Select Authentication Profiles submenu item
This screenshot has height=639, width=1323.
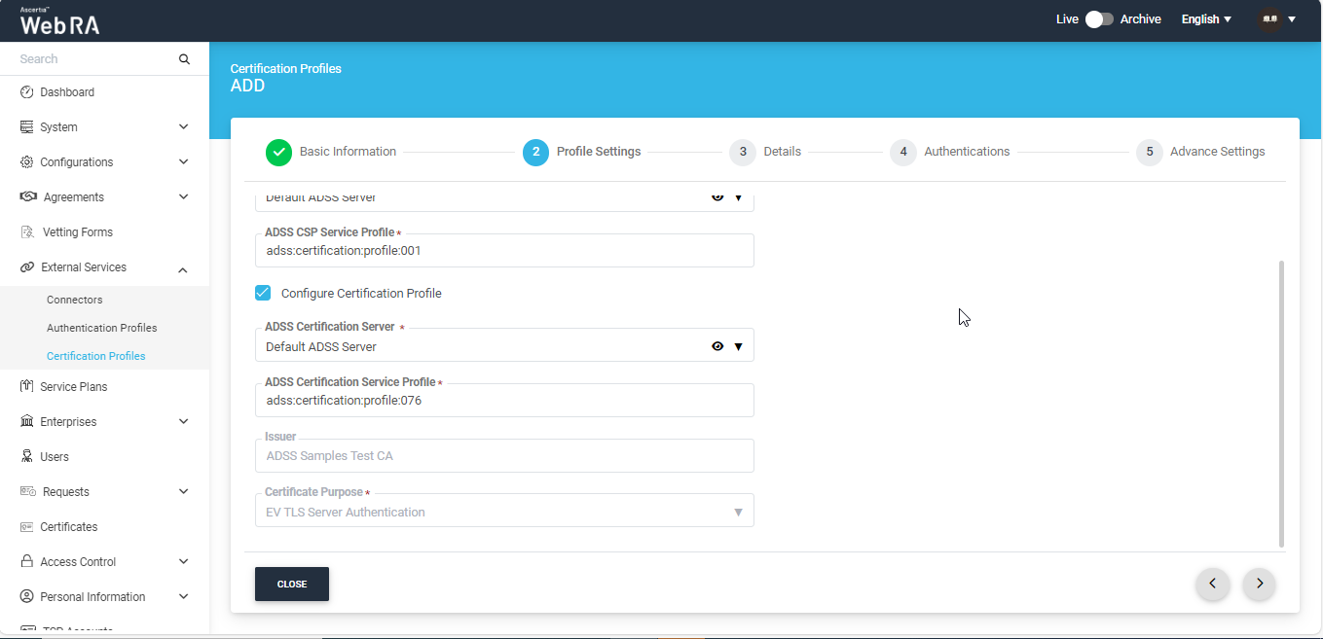tap(101, 328)
